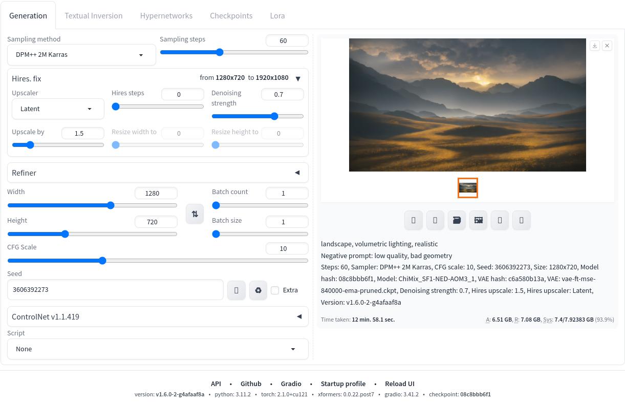Click the footer checkpoint hash 08c8bbb6f1
The image size is (625, 403).
tap(476, 394)
